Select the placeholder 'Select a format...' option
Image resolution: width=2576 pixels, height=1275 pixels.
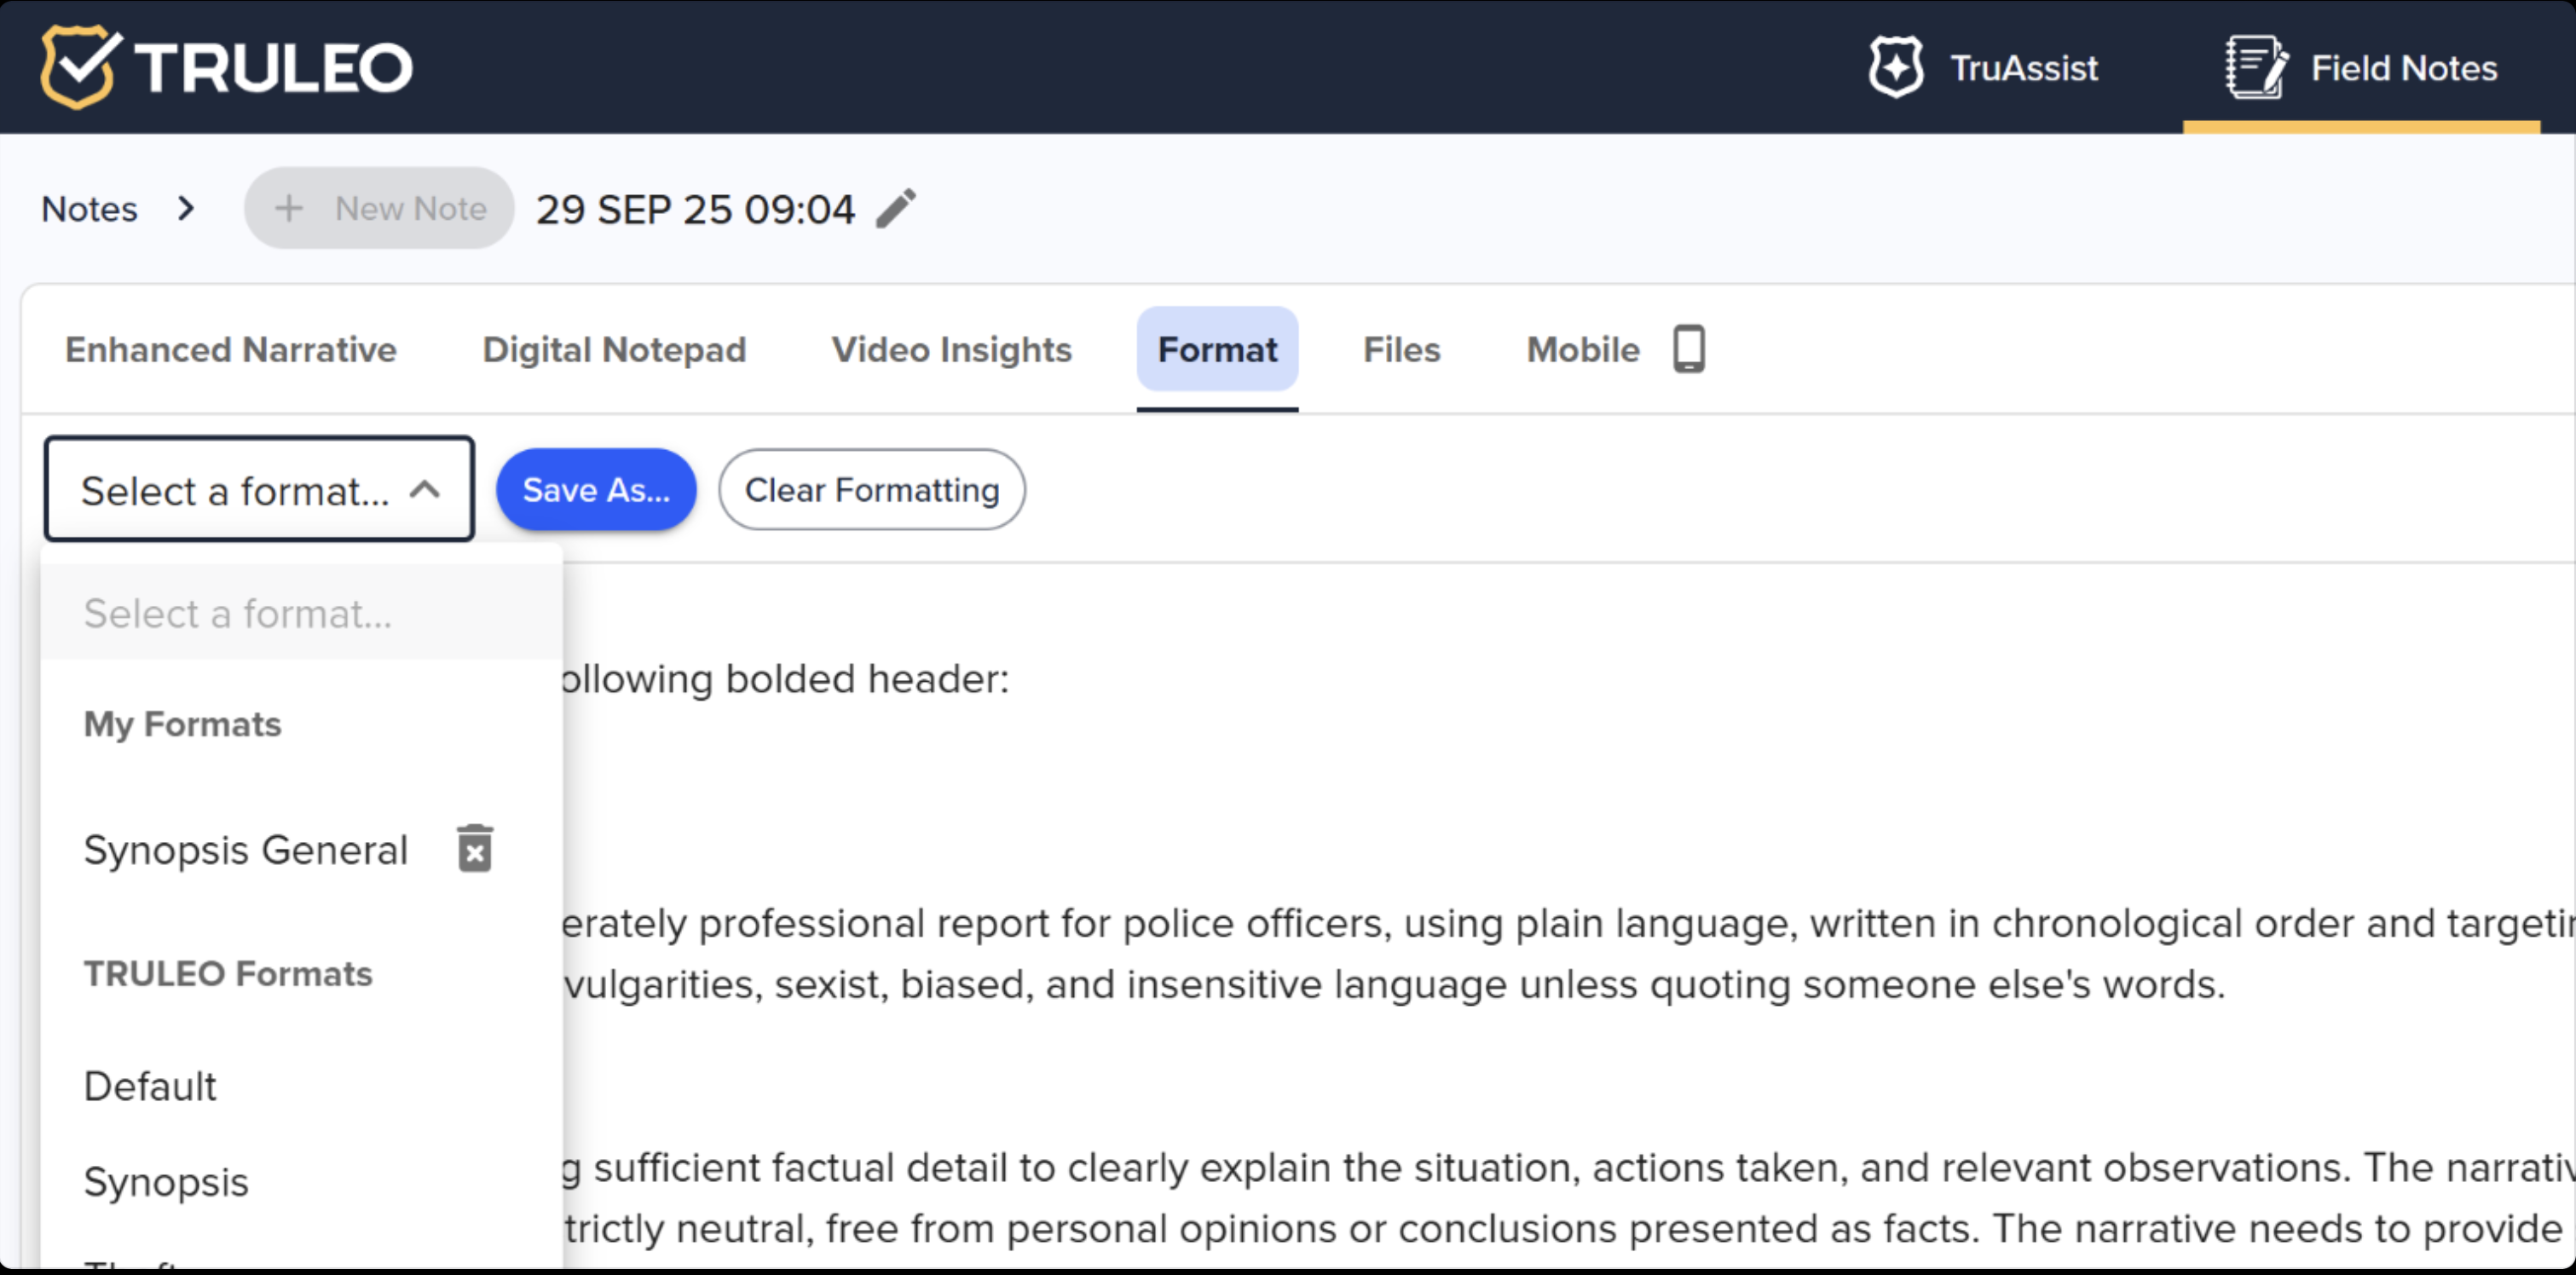[x=237, y=613]
